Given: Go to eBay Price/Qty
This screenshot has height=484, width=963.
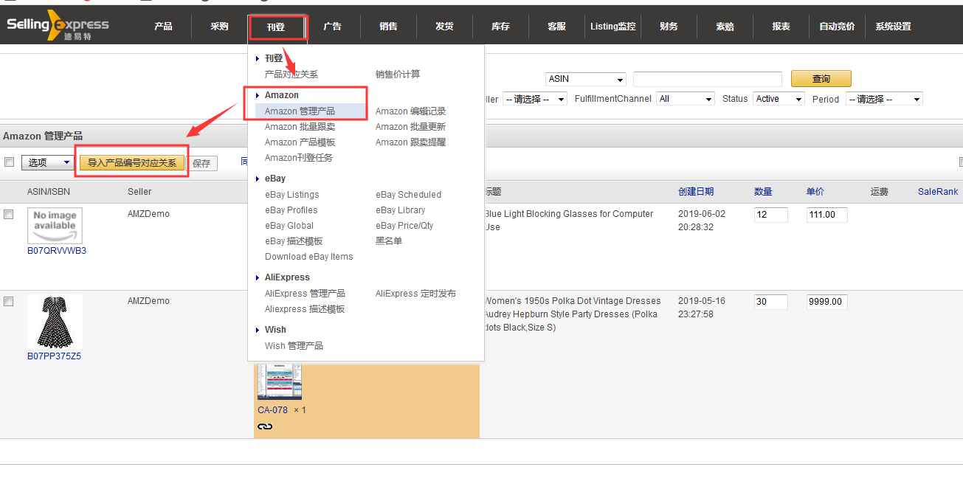Looking at the screenshot, I should [x=404, y=226].
